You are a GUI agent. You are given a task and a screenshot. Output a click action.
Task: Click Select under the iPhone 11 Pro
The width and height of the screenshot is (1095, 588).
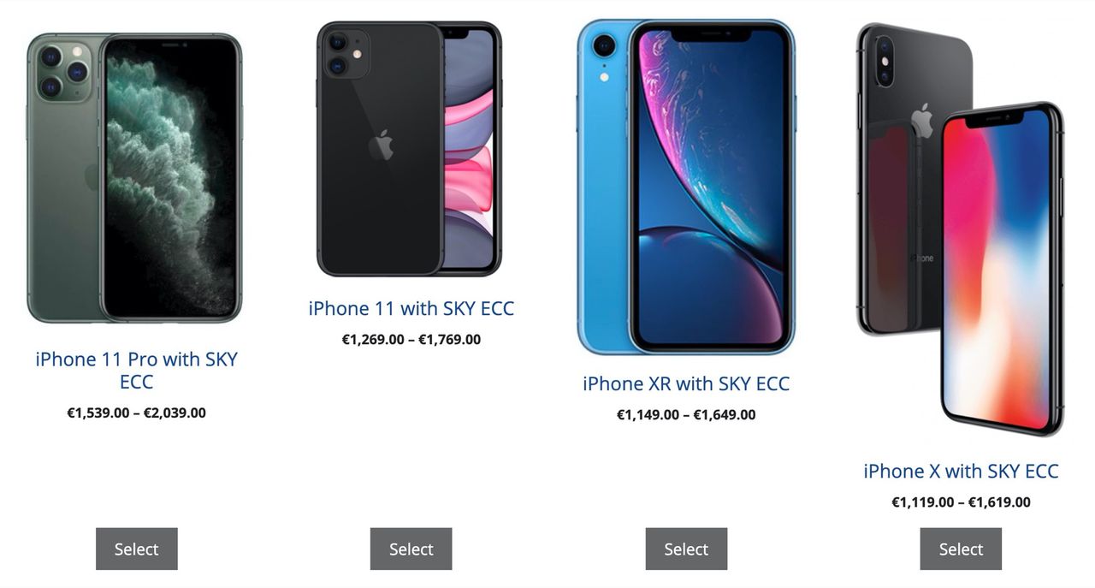pyautogui.click(x=137, y=549)
